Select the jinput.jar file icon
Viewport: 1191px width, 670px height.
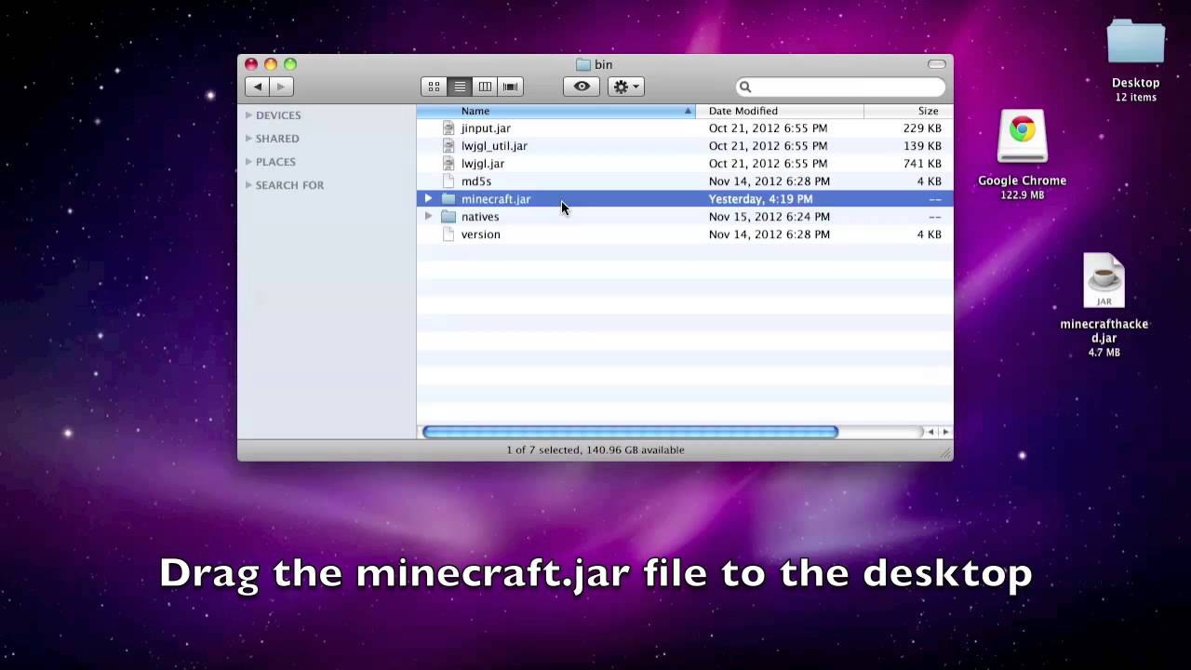pyautogui.click(x=448, y=128)
